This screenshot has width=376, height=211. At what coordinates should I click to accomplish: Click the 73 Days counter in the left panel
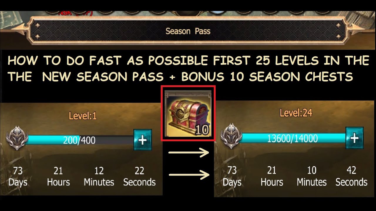click(18, 176)
